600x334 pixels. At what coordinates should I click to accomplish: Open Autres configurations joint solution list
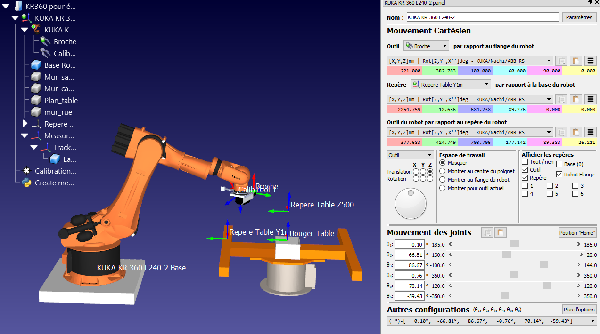[491, 321]
